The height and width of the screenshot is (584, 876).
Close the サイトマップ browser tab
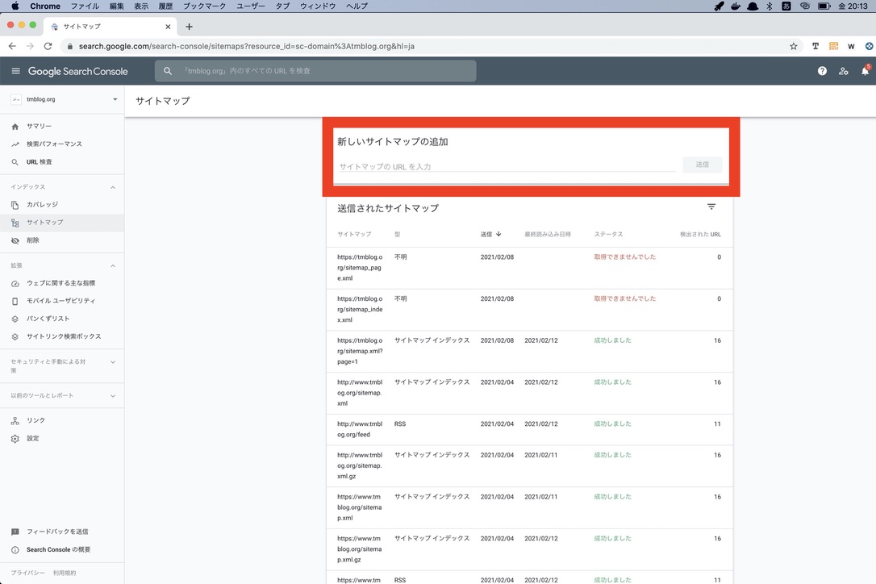[x=168, y=27]
